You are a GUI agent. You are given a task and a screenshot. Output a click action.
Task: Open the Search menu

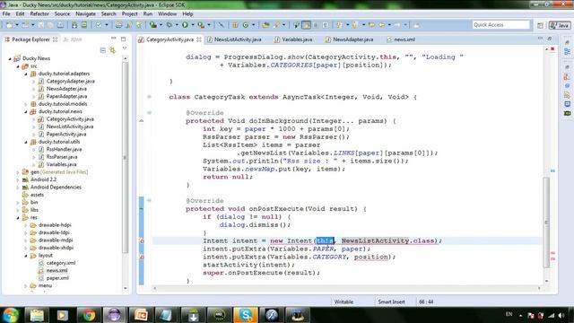pos(109,14)
